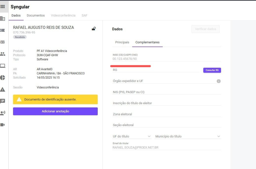Click the chat message sidebar icon
This screenshot has width=256, height=169.
(x=2, y=101)
